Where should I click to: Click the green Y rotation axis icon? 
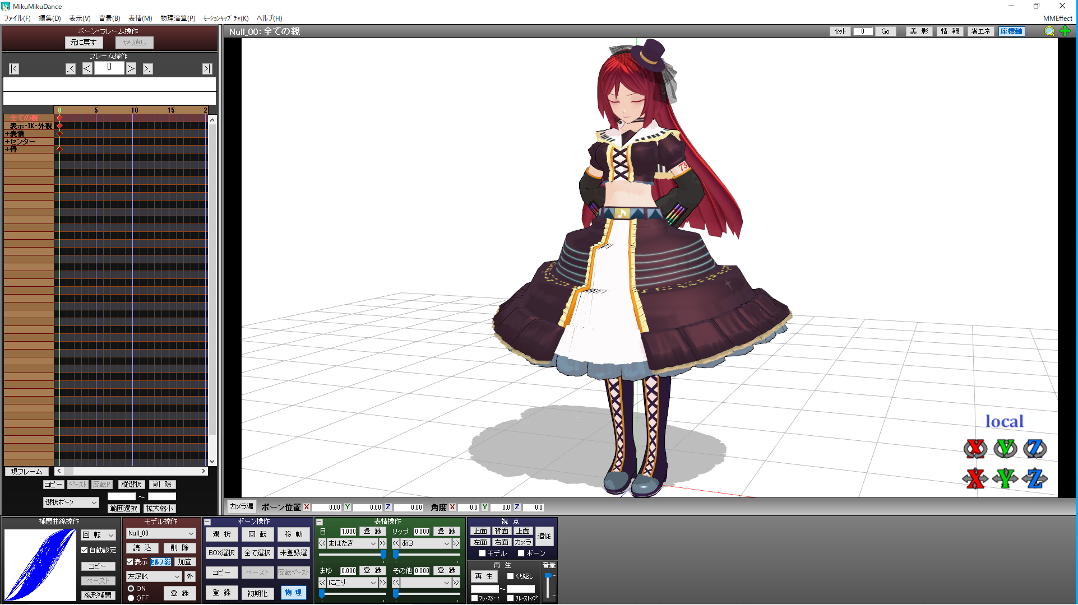tap(1005, 448)
